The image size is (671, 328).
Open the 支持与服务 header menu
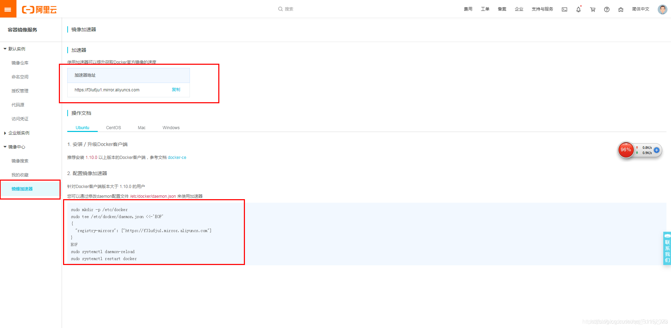tap(542, 9)
